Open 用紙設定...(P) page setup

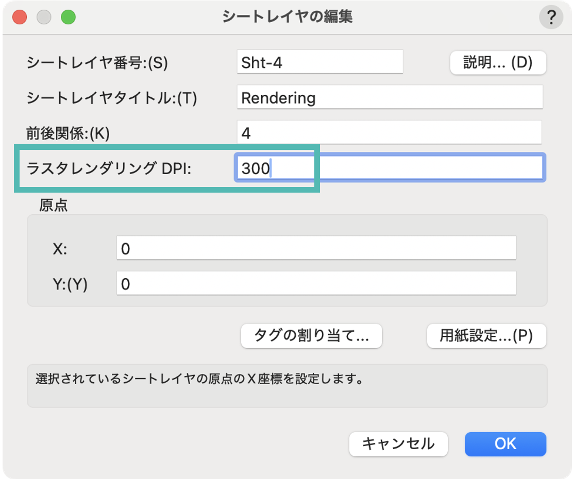[486, 335]
